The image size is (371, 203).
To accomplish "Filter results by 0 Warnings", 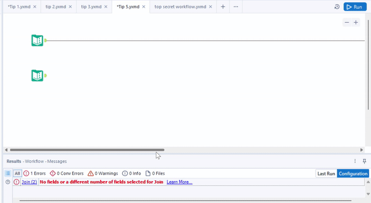I will [x=102, y=173].
